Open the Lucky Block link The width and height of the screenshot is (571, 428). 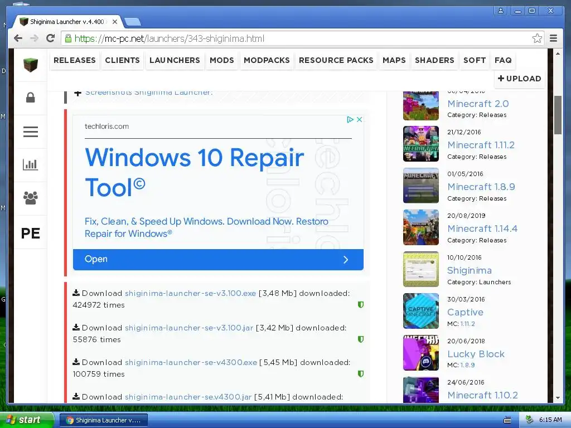tap(476, 354)
